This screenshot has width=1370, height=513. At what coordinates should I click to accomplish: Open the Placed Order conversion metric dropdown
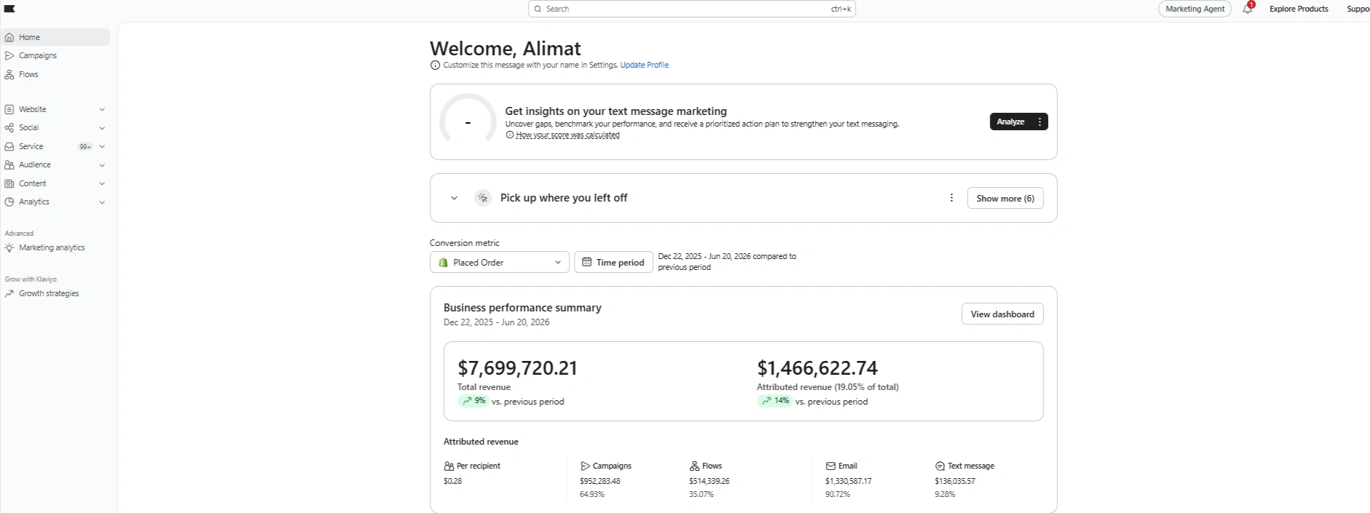(500, 262)
